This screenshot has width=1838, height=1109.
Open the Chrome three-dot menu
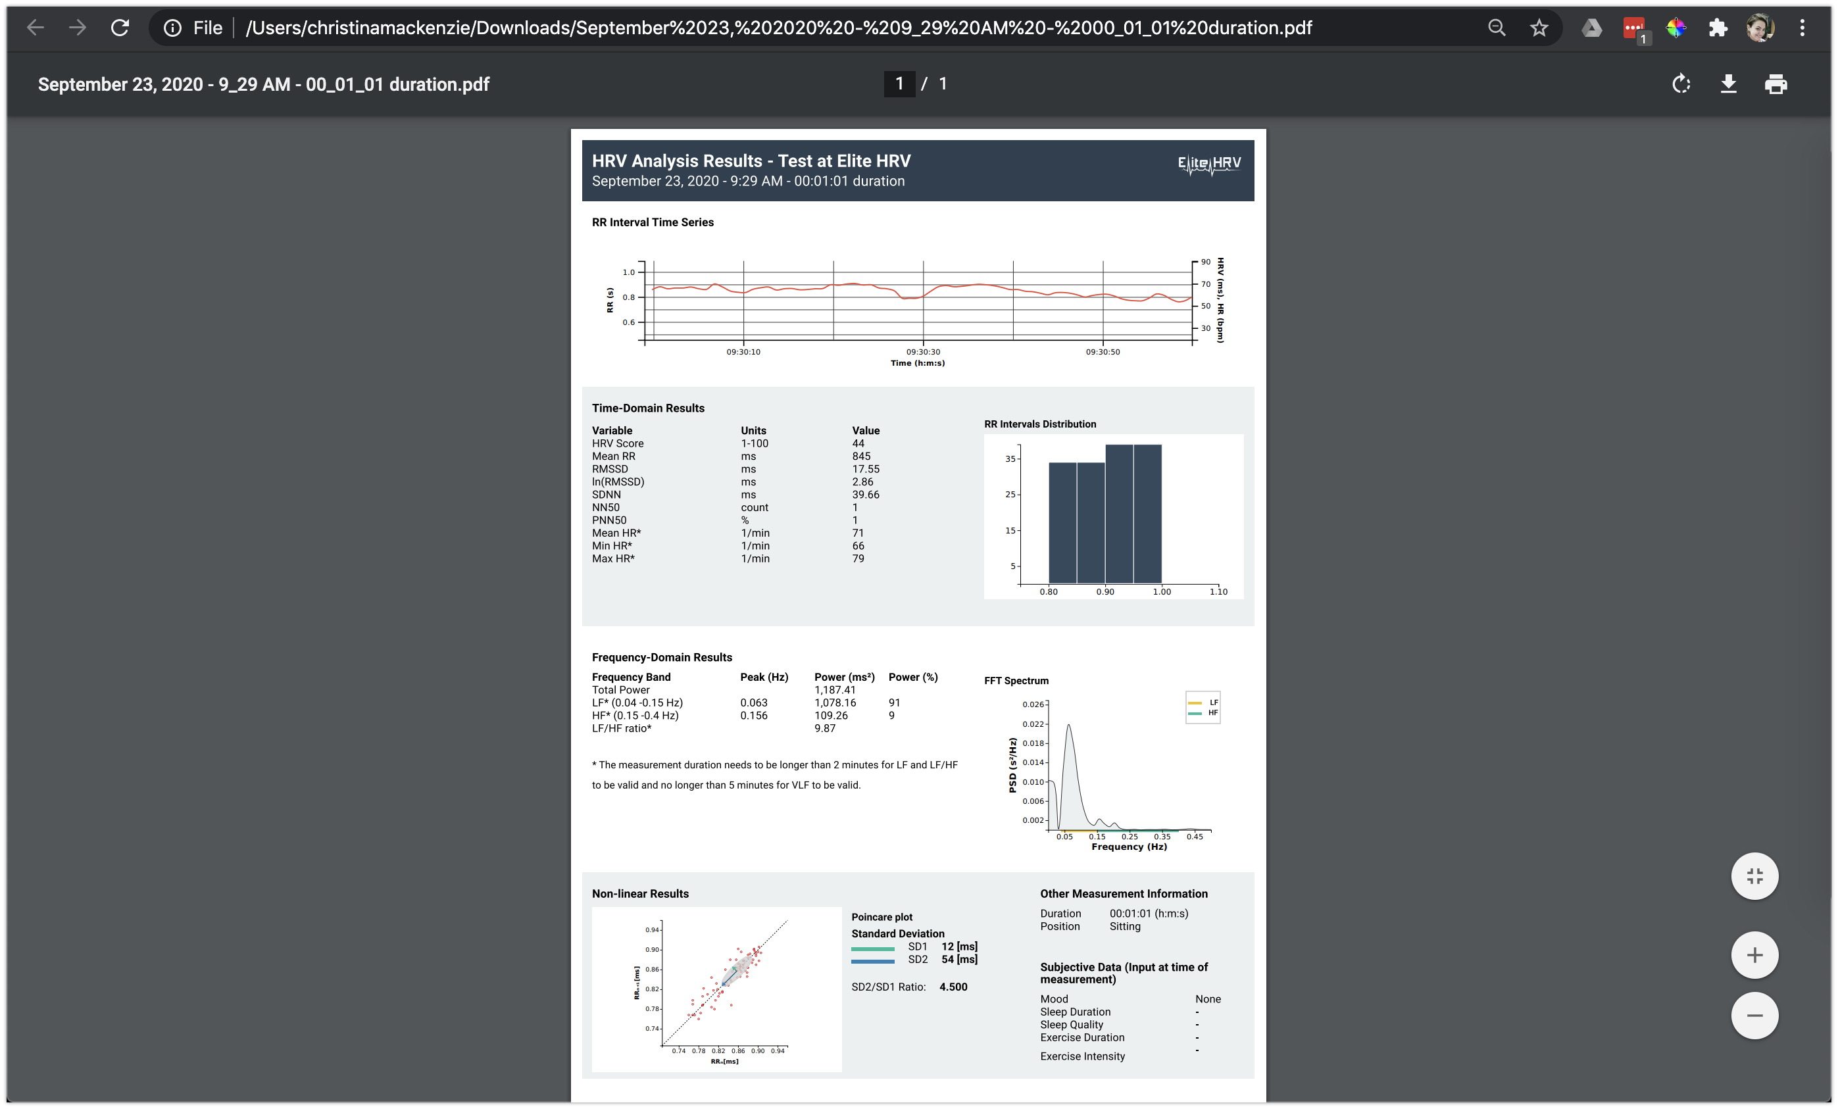coord(1802,28)
